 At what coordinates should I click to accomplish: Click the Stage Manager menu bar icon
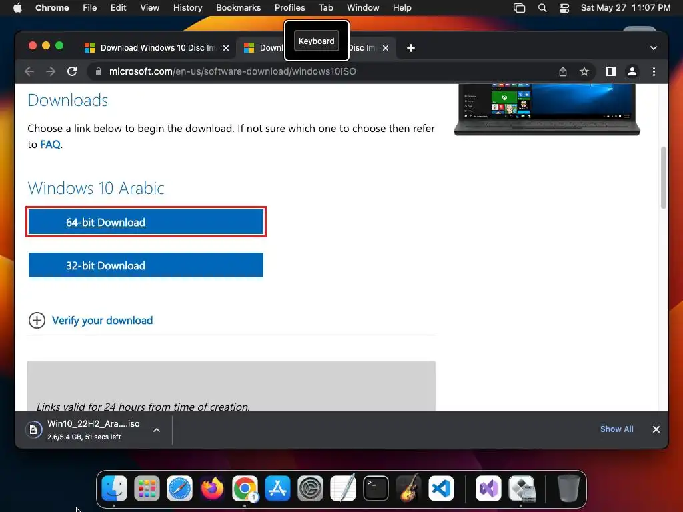(x=519, y=8)
